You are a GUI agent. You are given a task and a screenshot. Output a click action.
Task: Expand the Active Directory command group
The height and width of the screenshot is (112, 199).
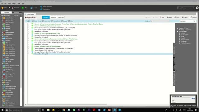pos(2,18)
